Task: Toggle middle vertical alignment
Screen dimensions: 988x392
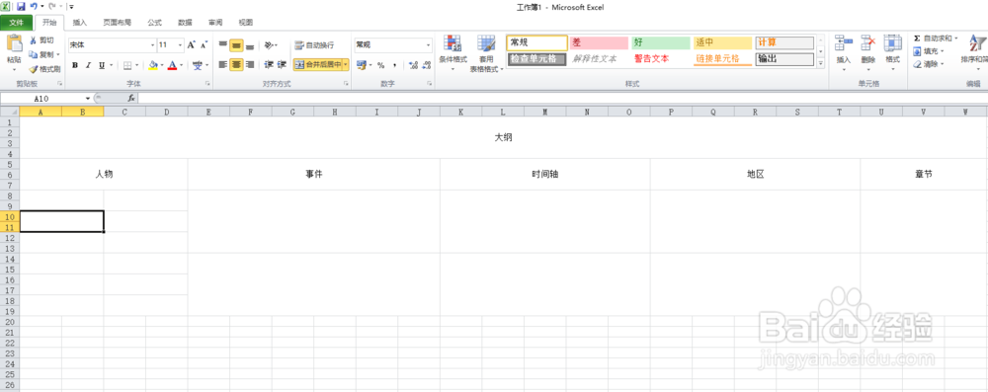Action: (236, 44)
